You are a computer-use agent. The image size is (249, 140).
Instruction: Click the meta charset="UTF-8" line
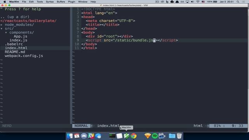(110, 21)
